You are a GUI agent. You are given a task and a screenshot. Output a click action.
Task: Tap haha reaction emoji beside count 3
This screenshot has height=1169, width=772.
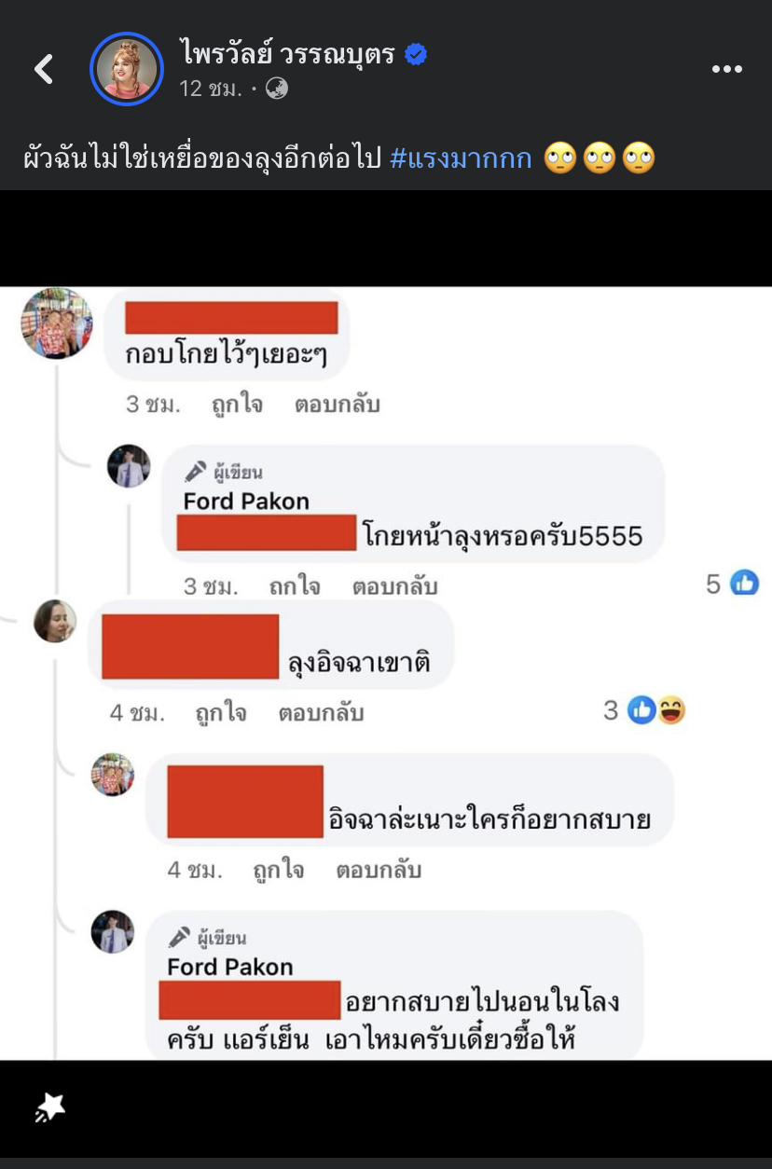pyautogui.click(x=671, y=711)
